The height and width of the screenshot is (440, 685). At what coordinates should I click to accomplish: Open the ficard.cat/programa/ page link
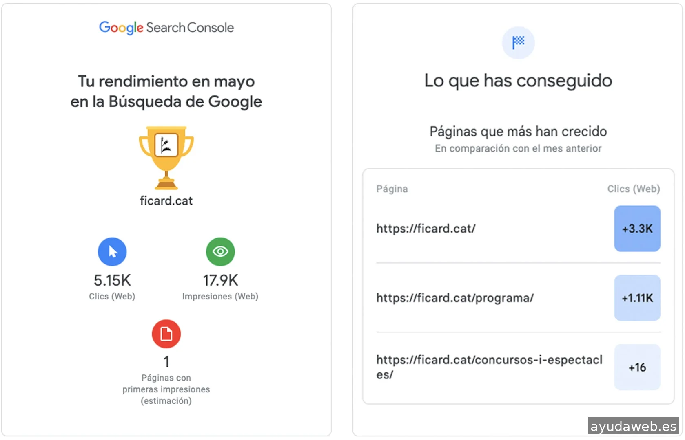click(x=455, y=298)
